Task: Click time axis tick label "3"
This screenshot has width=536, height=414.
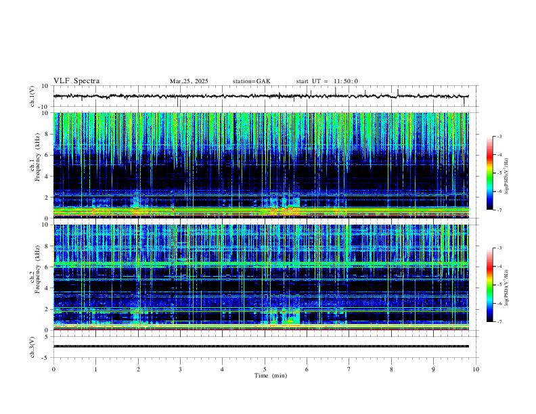Action: [x=180, y=369]
